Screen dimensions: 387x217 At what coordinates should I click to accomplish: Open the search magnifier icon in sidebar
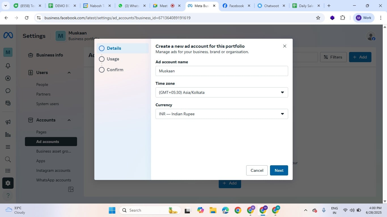point(7,159)
